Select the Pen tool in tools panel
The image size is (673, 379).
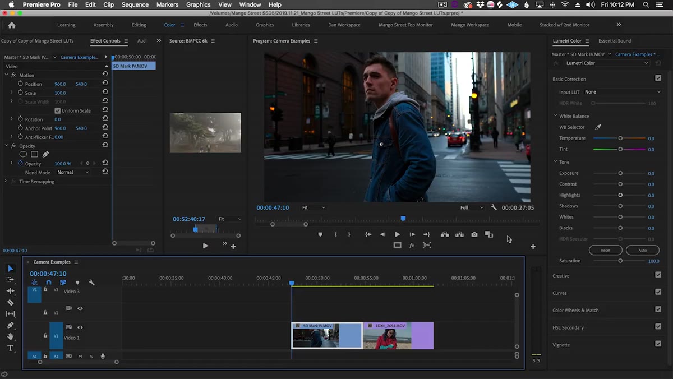10,325
